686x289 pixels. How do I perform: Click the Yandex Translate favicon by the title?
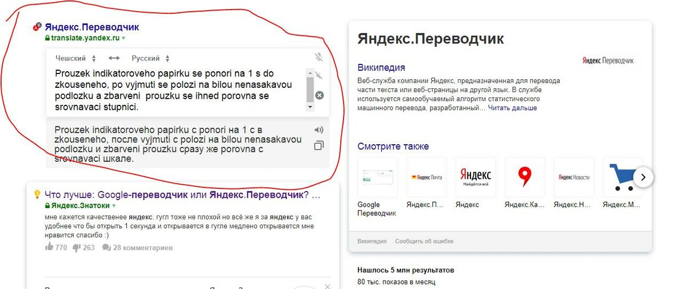38,26
